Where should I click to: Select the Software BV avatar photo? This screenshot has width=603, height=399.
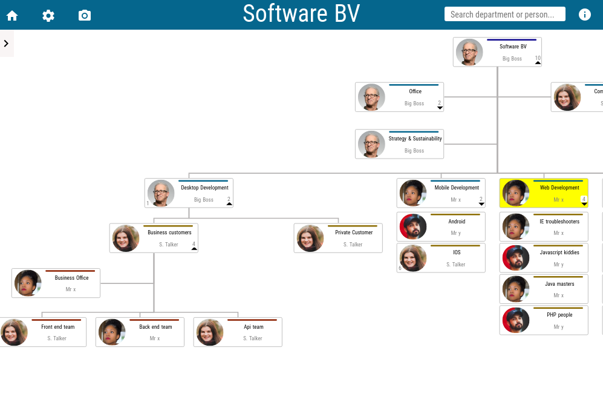(x=469, y=52)
